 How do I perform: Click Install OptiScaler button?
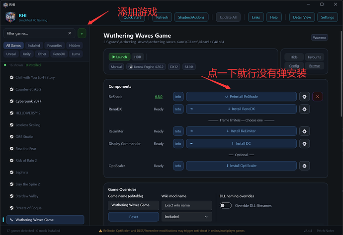click(x=241, y=166)
